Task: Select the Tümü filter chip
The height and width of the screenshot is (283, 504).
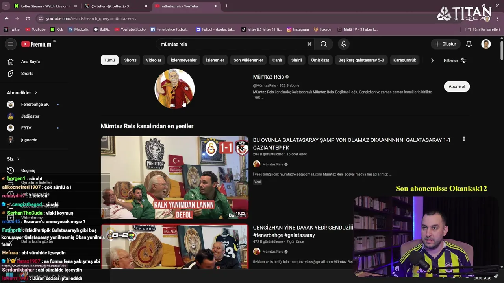Action: point(109,60)
